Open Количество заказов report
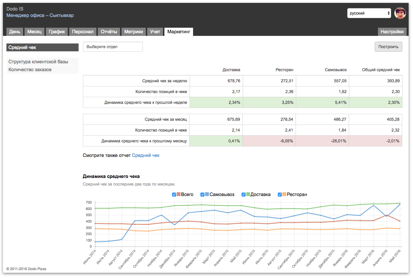Screen dimensions: 413x278 tap(42, 69)
